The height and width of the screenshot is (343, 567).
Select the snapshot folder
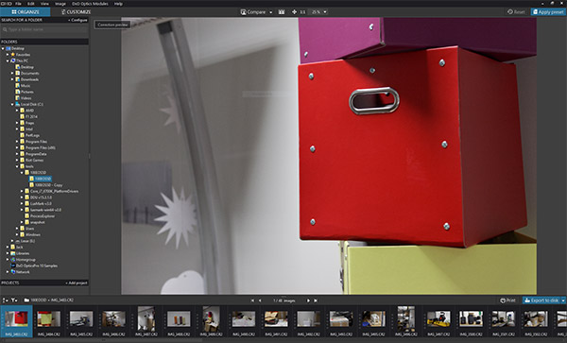point(35,222)
